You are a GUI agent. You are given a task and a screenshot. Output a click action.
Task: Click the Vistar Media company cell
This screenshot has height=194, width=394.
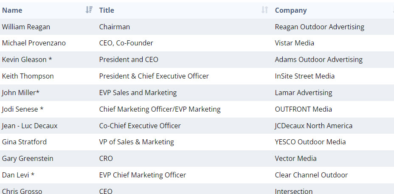click(294, 43)
